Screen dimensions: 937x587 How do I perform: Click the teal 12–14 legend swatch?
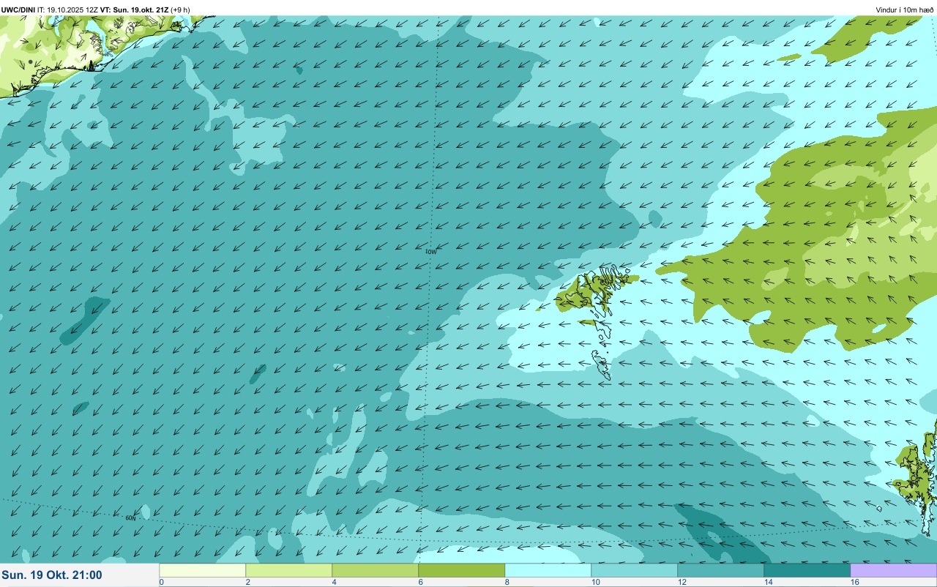(x=720, y=570)
